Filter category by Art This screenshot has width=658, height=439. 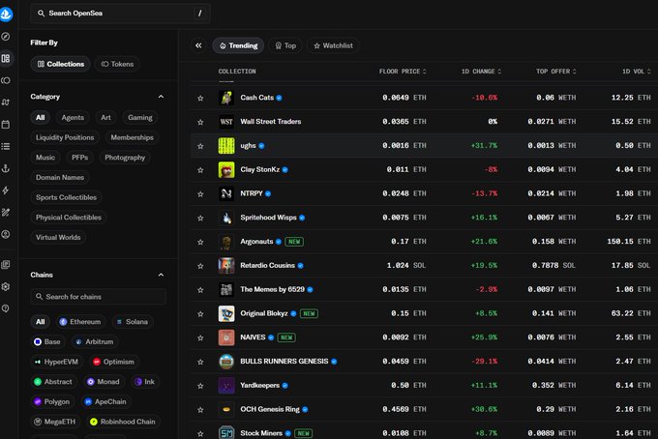tap(105, 117)
